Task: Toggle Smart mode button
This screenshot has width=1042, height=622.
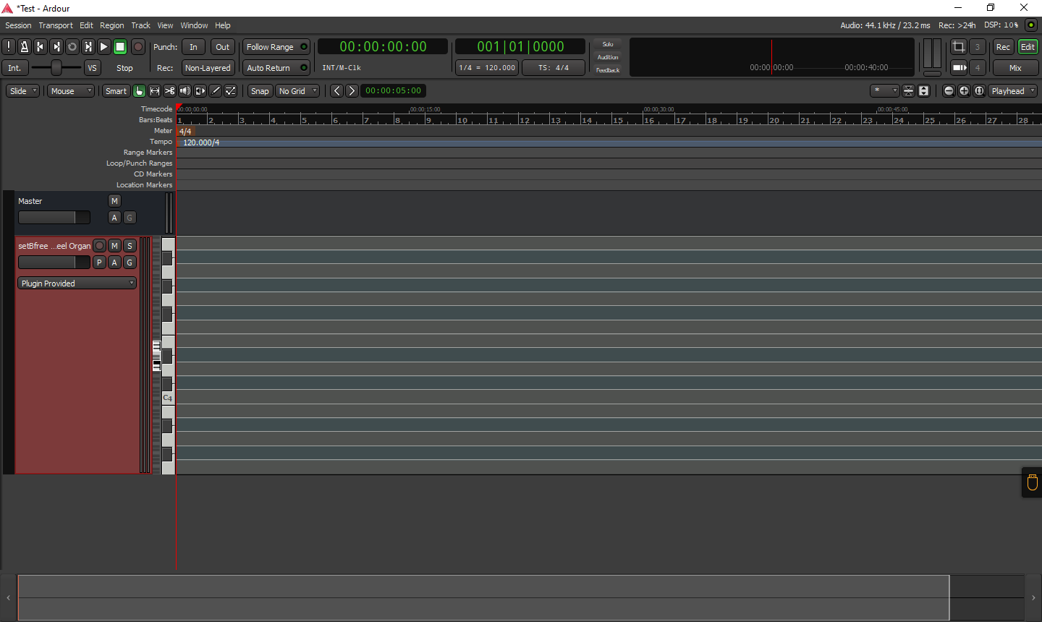Action: pos(116,91)
